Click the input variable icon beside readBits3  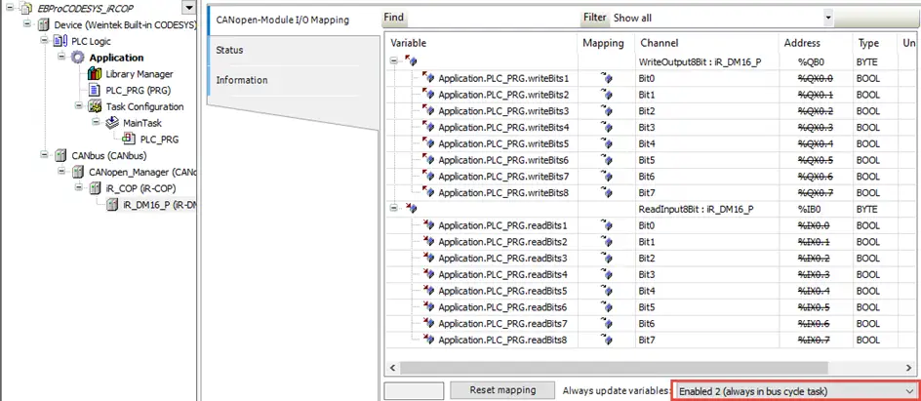428,259
